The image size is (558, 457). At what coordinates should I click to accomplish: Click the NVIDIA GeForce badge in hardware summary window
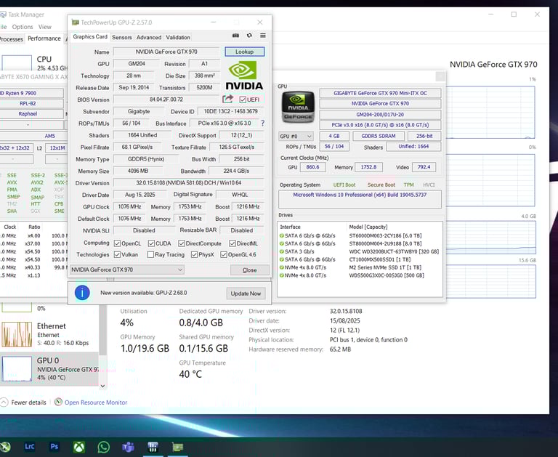point(298,107)
